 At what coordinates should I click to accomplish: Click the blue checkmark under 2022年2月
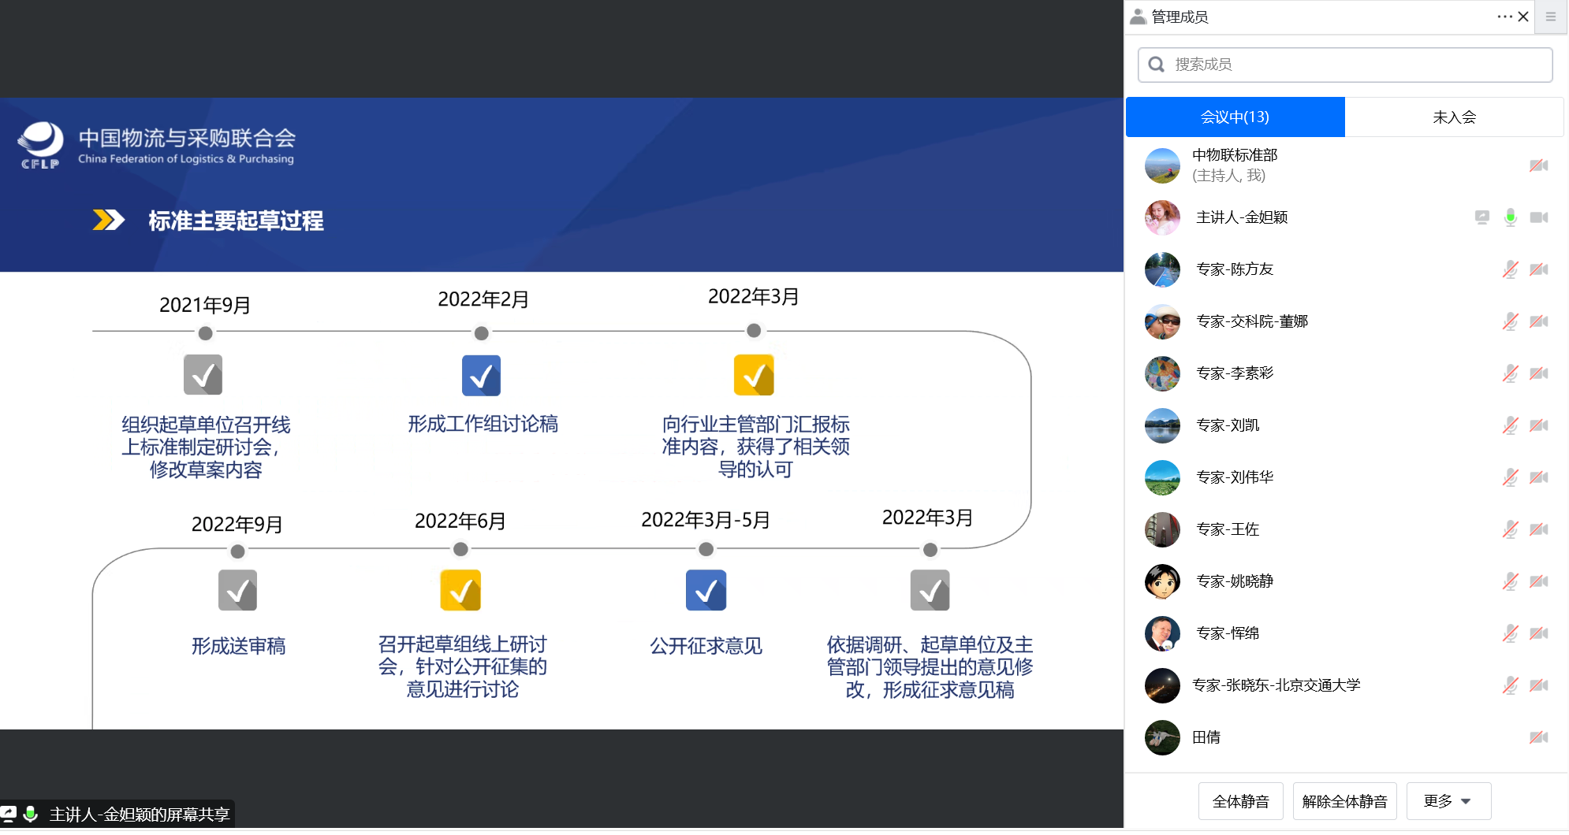pos(481,376)
